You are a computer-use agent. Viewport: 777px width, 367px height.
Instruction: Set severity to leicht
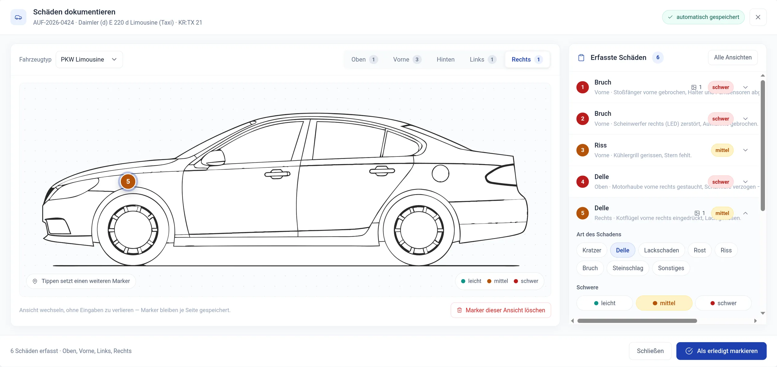click(x=605, y=303)
